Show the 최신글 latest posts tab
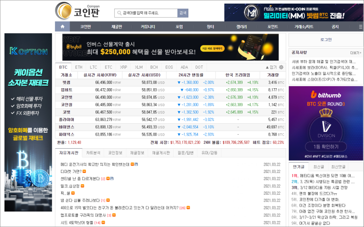This screenshot has width=364, height=227. coord(318,166)
